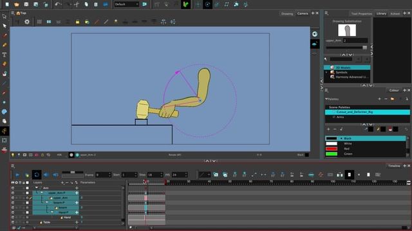The width and height of the screenshot is (412, 231).
Task: Toggle the Loop playback button
Action: pyautogui.click(x=37, y=175)
